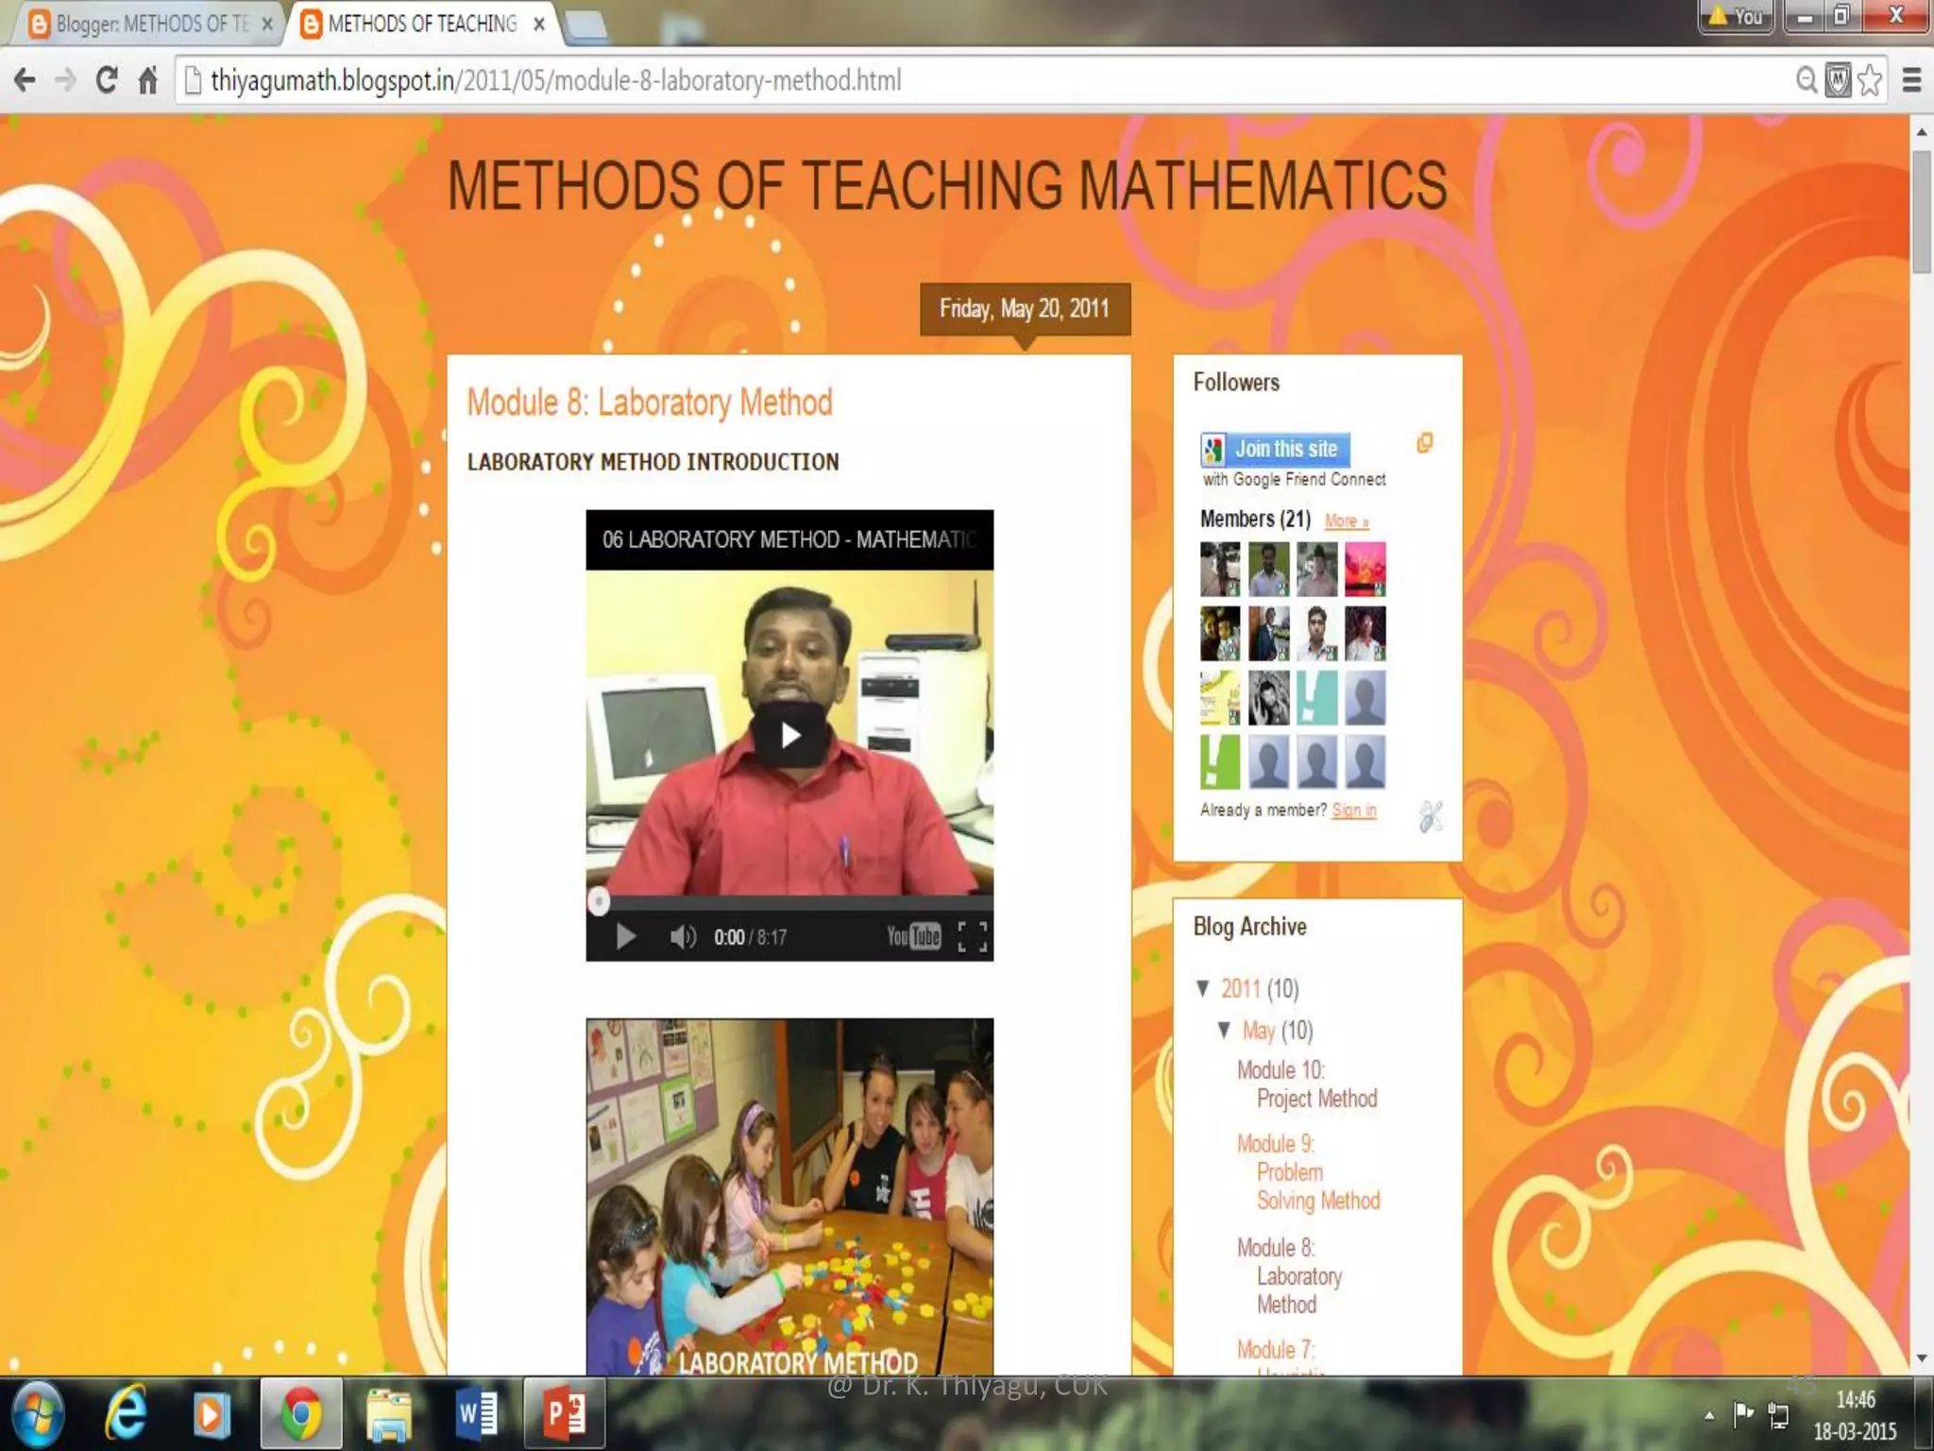Open the video on YouTube via logo
This screenshot has height=1451, width=1934.
(913, 936)
